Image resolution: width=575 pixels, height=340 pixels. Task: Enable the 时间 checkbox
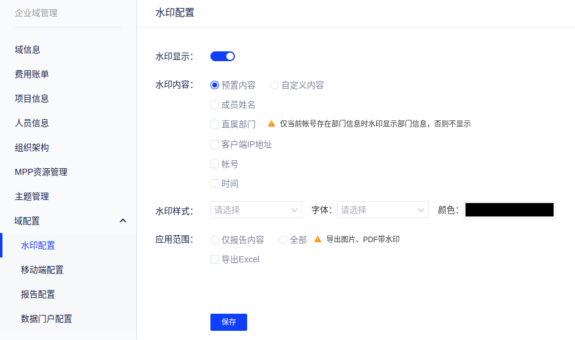coord(215,183)
